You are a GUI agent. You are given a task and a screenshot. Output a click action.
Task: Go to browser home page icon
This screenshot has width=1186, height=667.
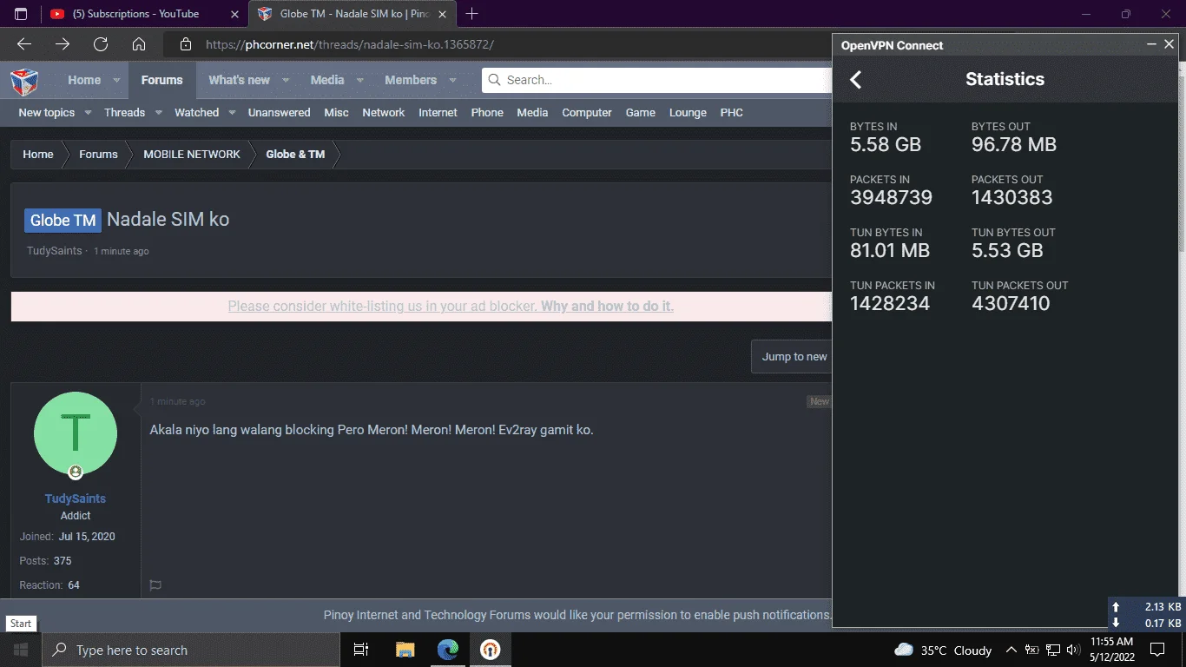(139, 44)
